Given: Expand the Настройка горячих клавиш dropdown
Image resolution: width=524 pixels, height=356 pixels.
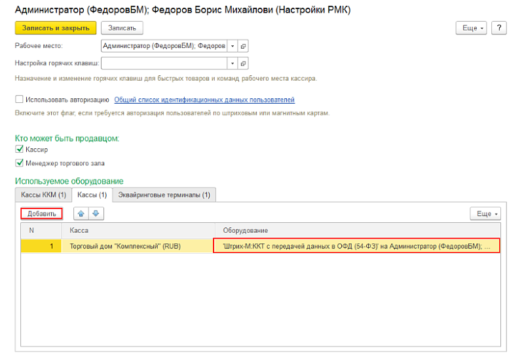Looking at the screenshot, I should (232, 64).
